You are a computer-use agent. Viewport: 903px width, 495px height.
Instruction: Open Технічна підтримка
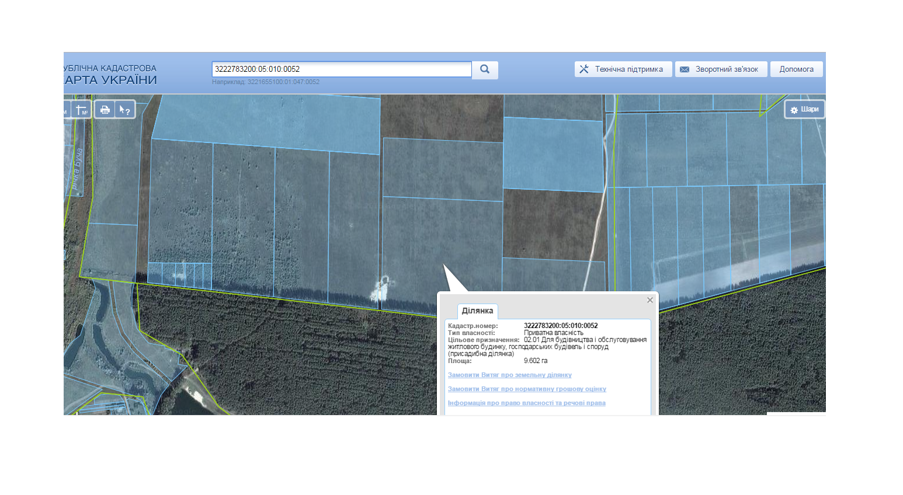pyautogui.click(x=623, y=69)
